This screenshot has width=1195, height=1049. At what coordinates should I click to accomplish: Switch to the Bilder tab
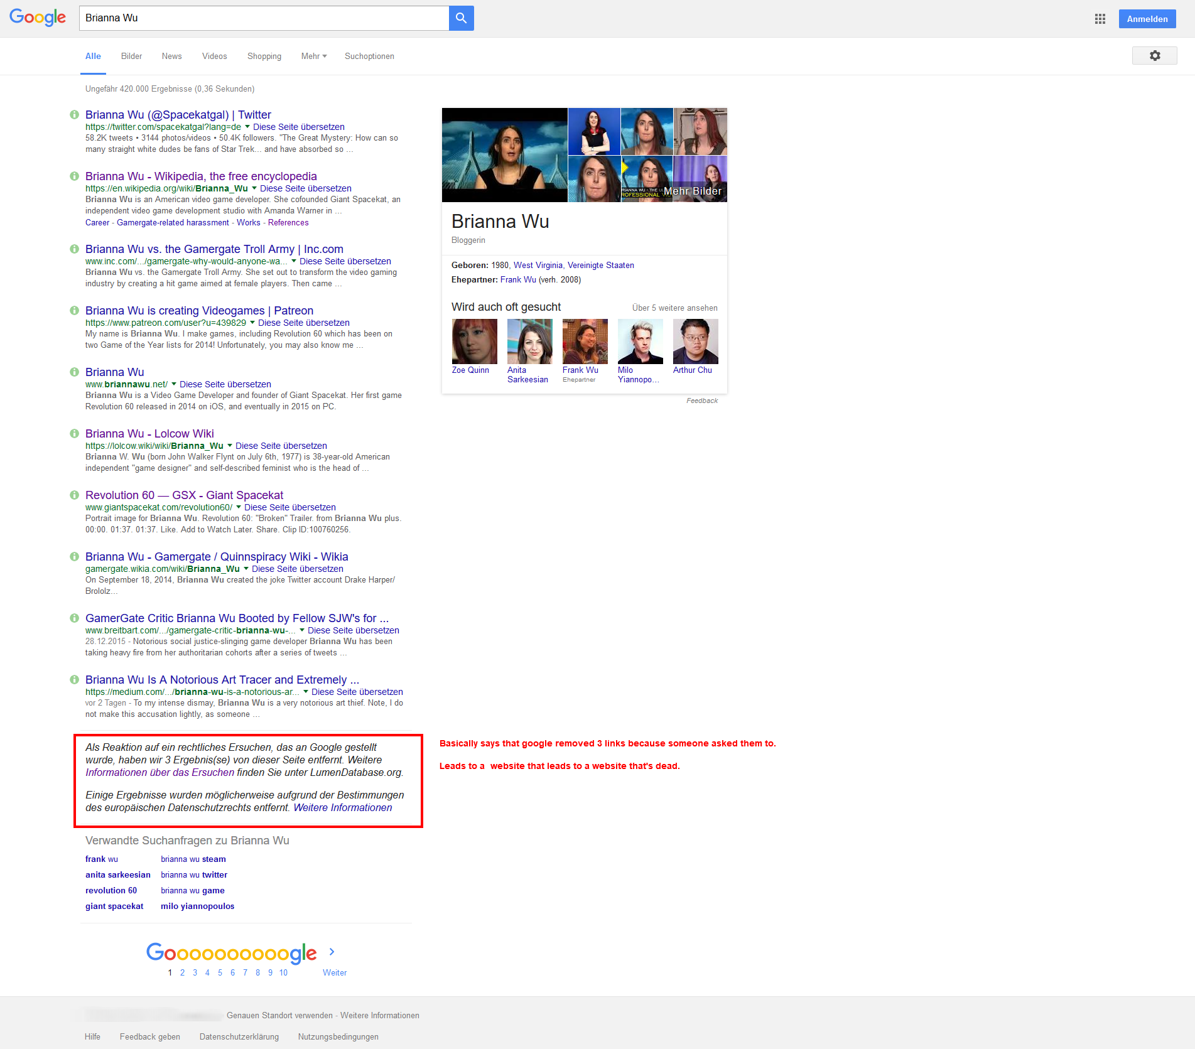[x=131, y=56]
